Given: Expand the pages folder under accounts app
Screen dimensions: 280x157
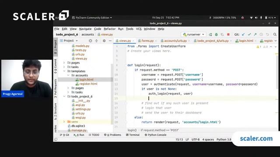Looking at the screenshot, I should point(64,63).
